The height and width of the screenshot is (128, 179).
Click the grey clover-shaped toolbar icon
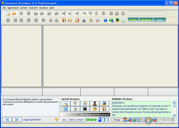coord(21,13)
